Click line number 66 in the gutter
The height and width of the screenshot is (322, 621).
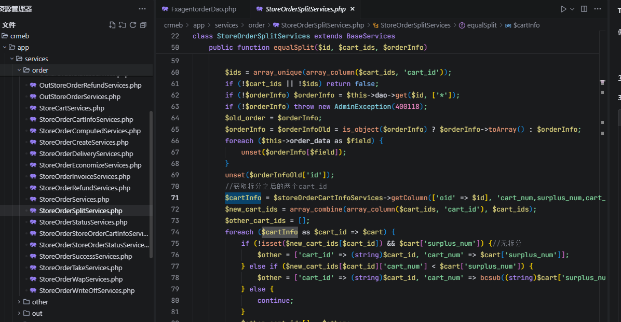175,141
